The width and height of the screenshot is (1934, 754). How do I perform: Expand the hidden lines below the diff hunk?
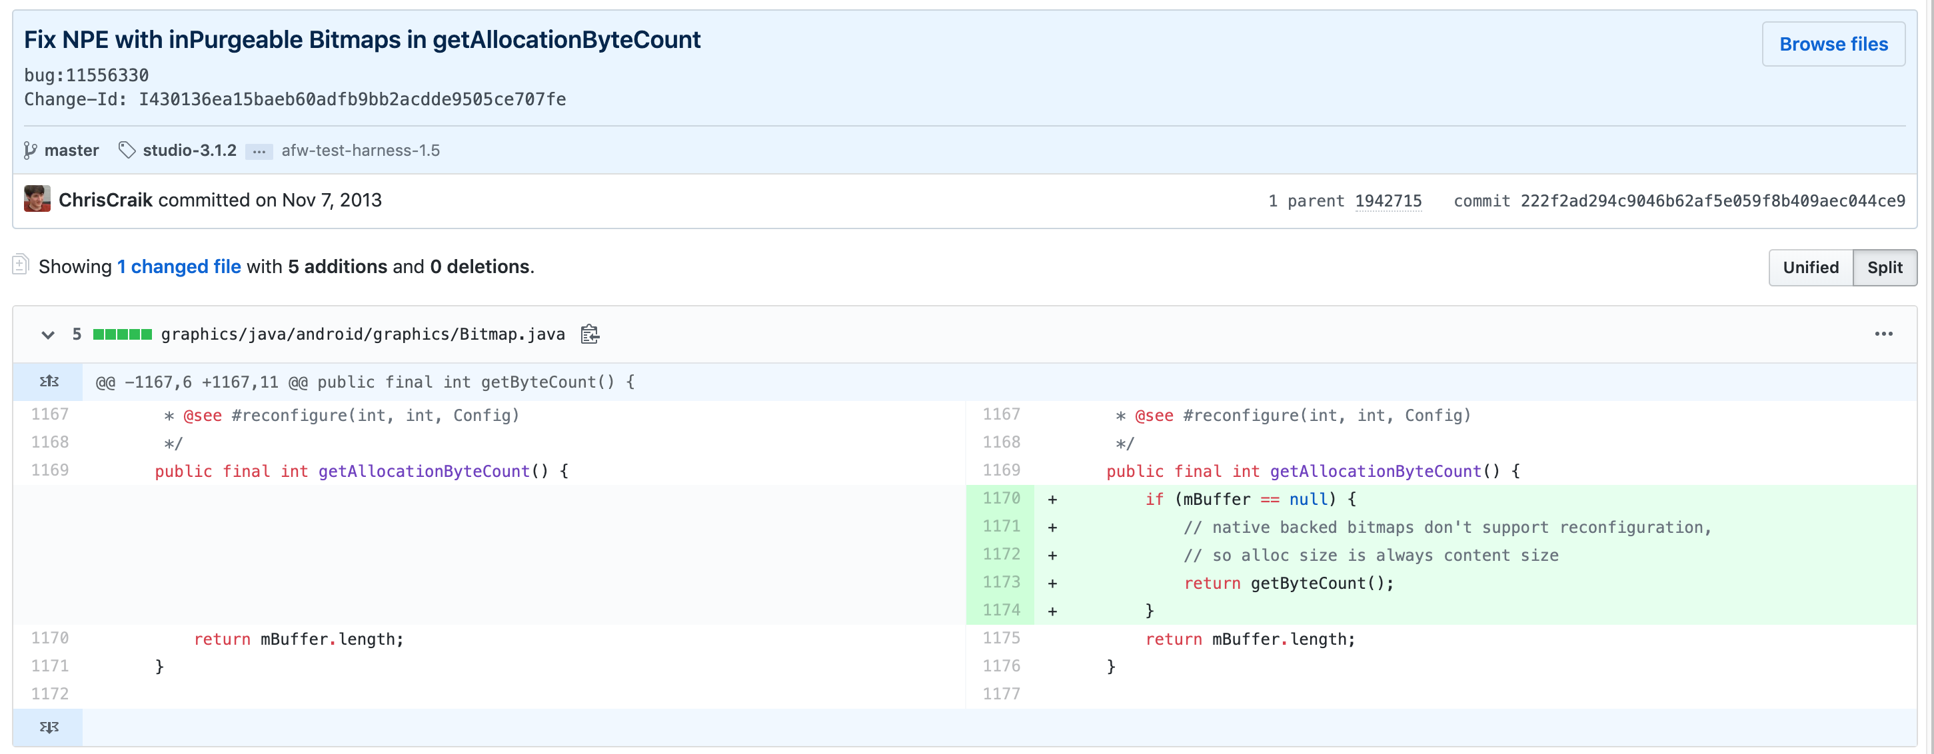click(49, 727)
